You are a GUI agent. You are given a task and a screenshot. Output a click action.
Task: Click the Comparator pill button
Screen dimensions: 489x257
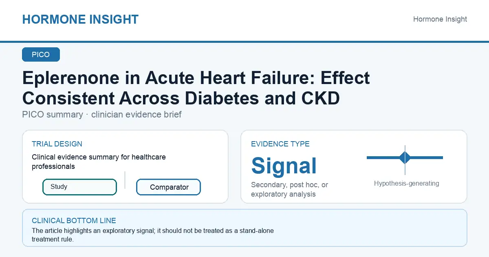click(x=168, y=187)
